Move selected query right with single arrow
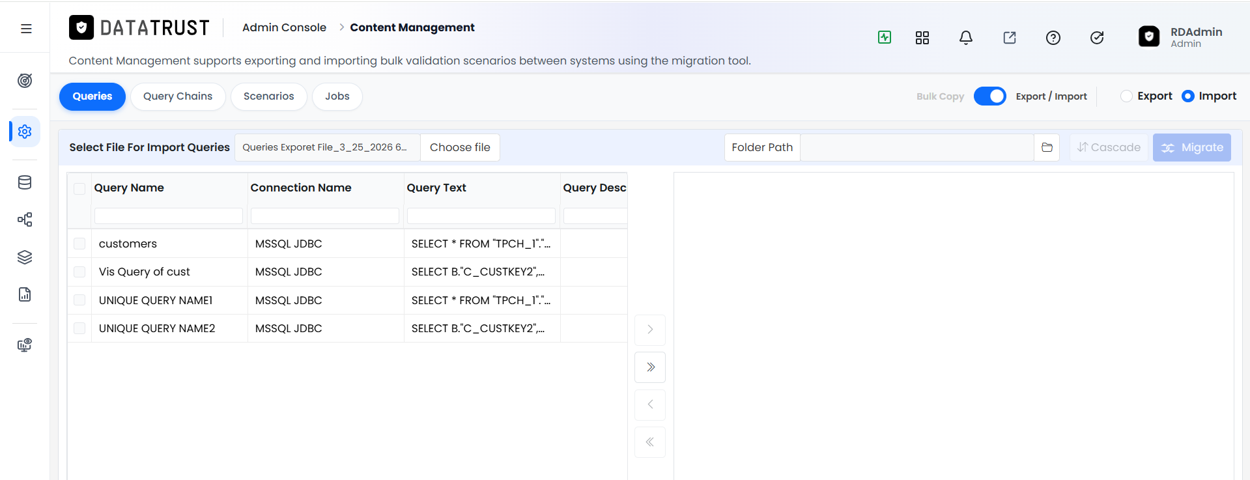1250x480 pixels. (x=650, y=330)
